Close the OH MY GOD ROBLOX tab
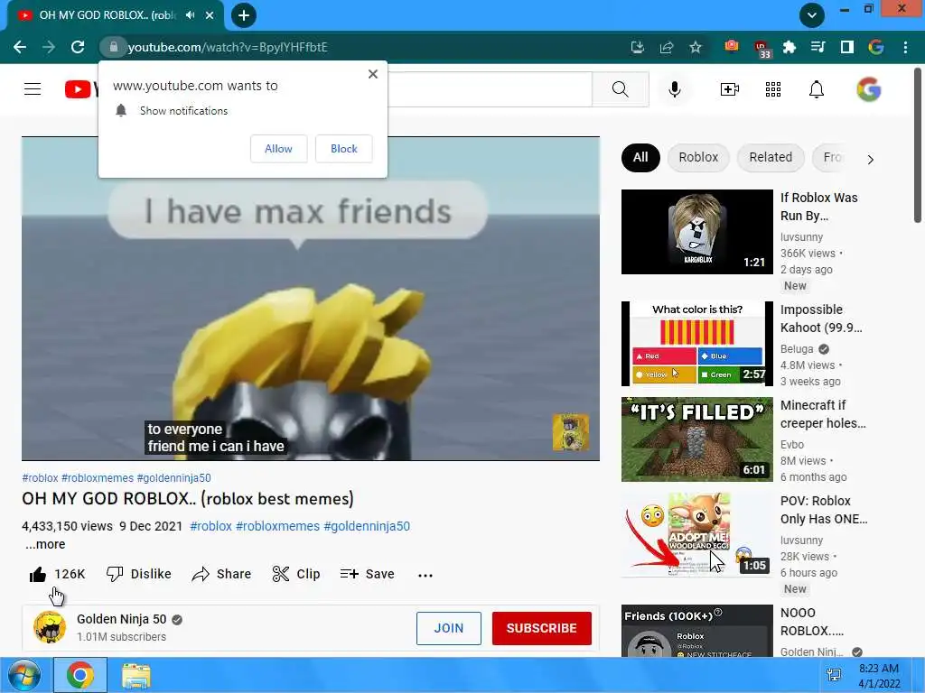Viewport: 925px width, 693px height. pos(210,15)
